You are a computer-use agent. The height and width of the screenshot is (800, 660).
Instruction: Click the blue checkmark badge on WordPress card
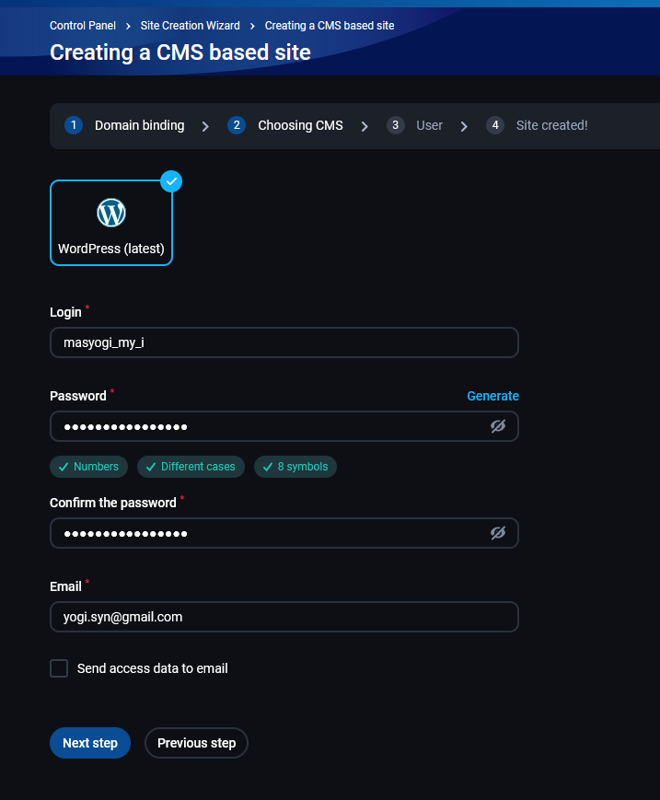click(x=171, y=181)
